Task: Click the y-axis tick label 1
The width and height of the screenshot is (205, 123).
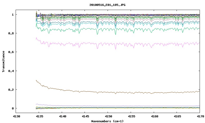Action: (13, 15)
